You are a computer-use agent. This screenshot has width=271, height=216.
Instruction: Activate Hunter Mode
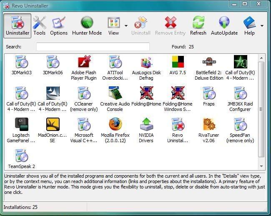(87, 26)
